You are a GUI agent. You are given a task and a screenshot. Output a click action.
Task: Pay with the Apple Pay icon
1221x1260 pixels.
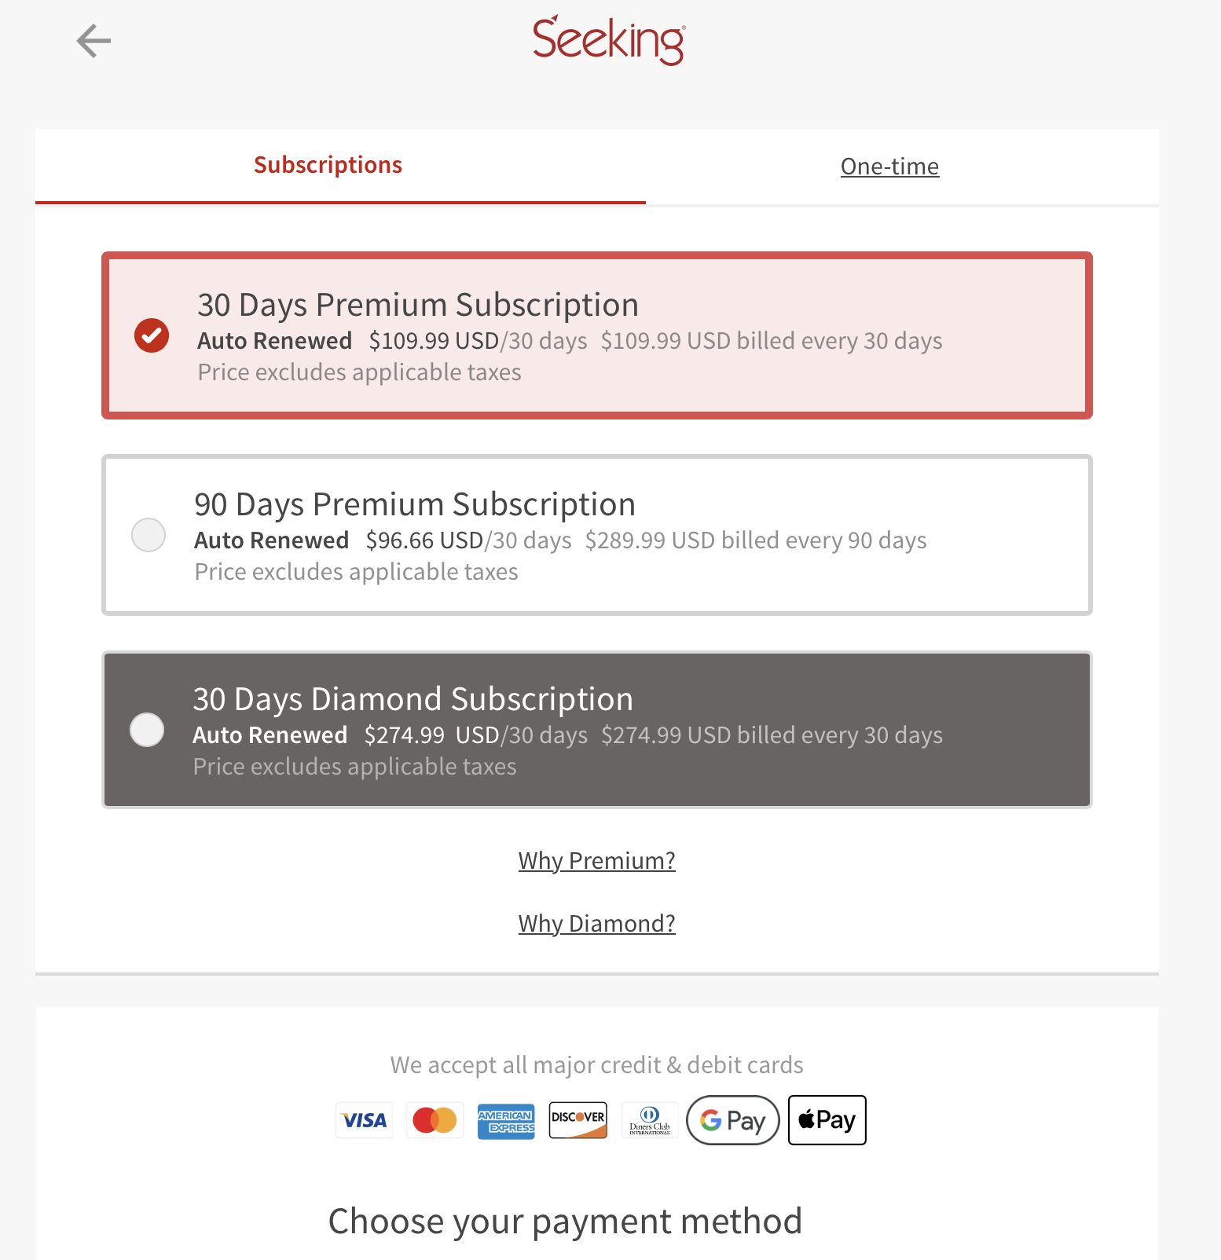(x=827, y=1120)
